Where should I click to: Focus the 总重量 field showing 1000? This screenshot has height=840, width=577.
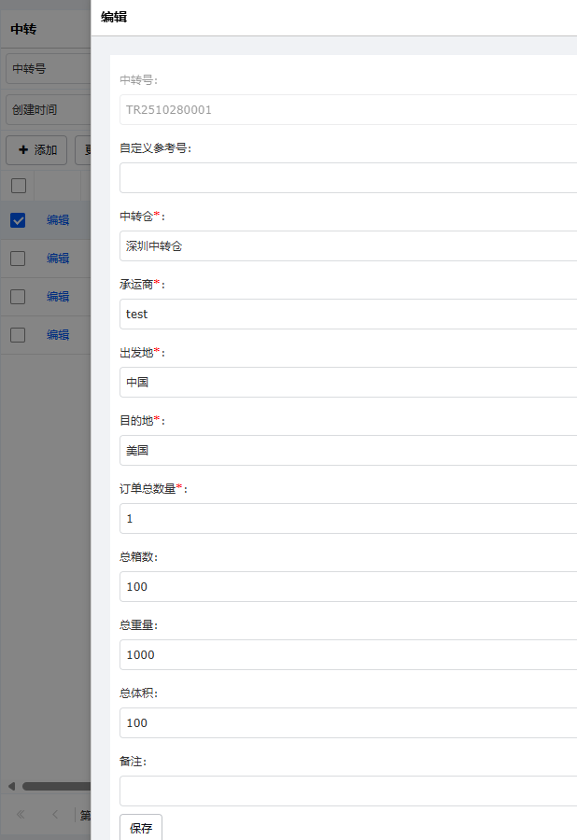click(347, 655)
